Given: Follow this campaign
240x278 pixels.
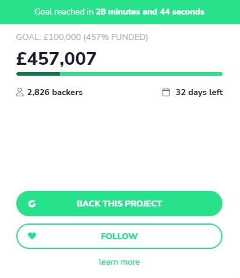Looking at the screenshot, I should 119,236.
